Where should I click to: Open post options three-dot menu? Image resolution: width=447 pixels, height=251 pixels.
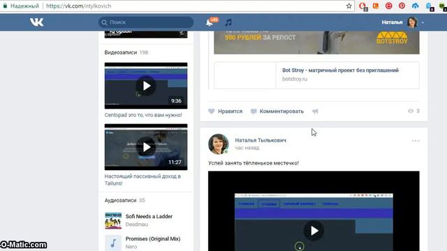pyautogui.click(x=416, y=141)
